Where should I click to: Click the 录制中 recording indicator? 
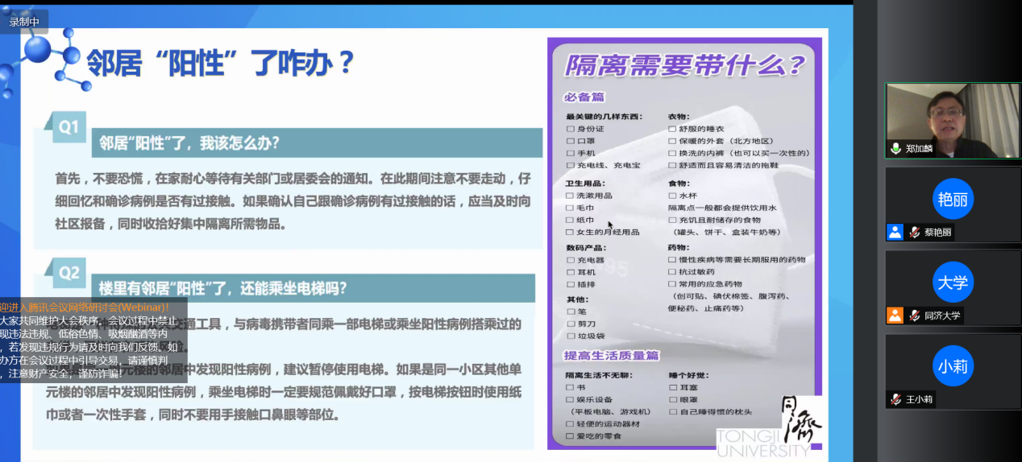coord(24,22)
